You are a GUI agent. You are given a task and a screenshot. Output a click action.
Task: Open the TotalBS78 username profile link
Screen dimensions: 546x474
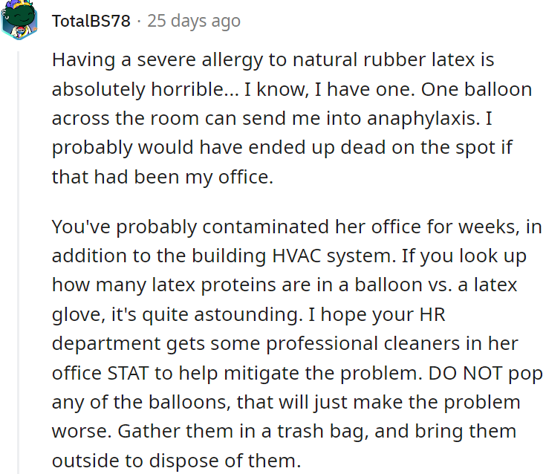pyautogui.click(x=91, y=21)
